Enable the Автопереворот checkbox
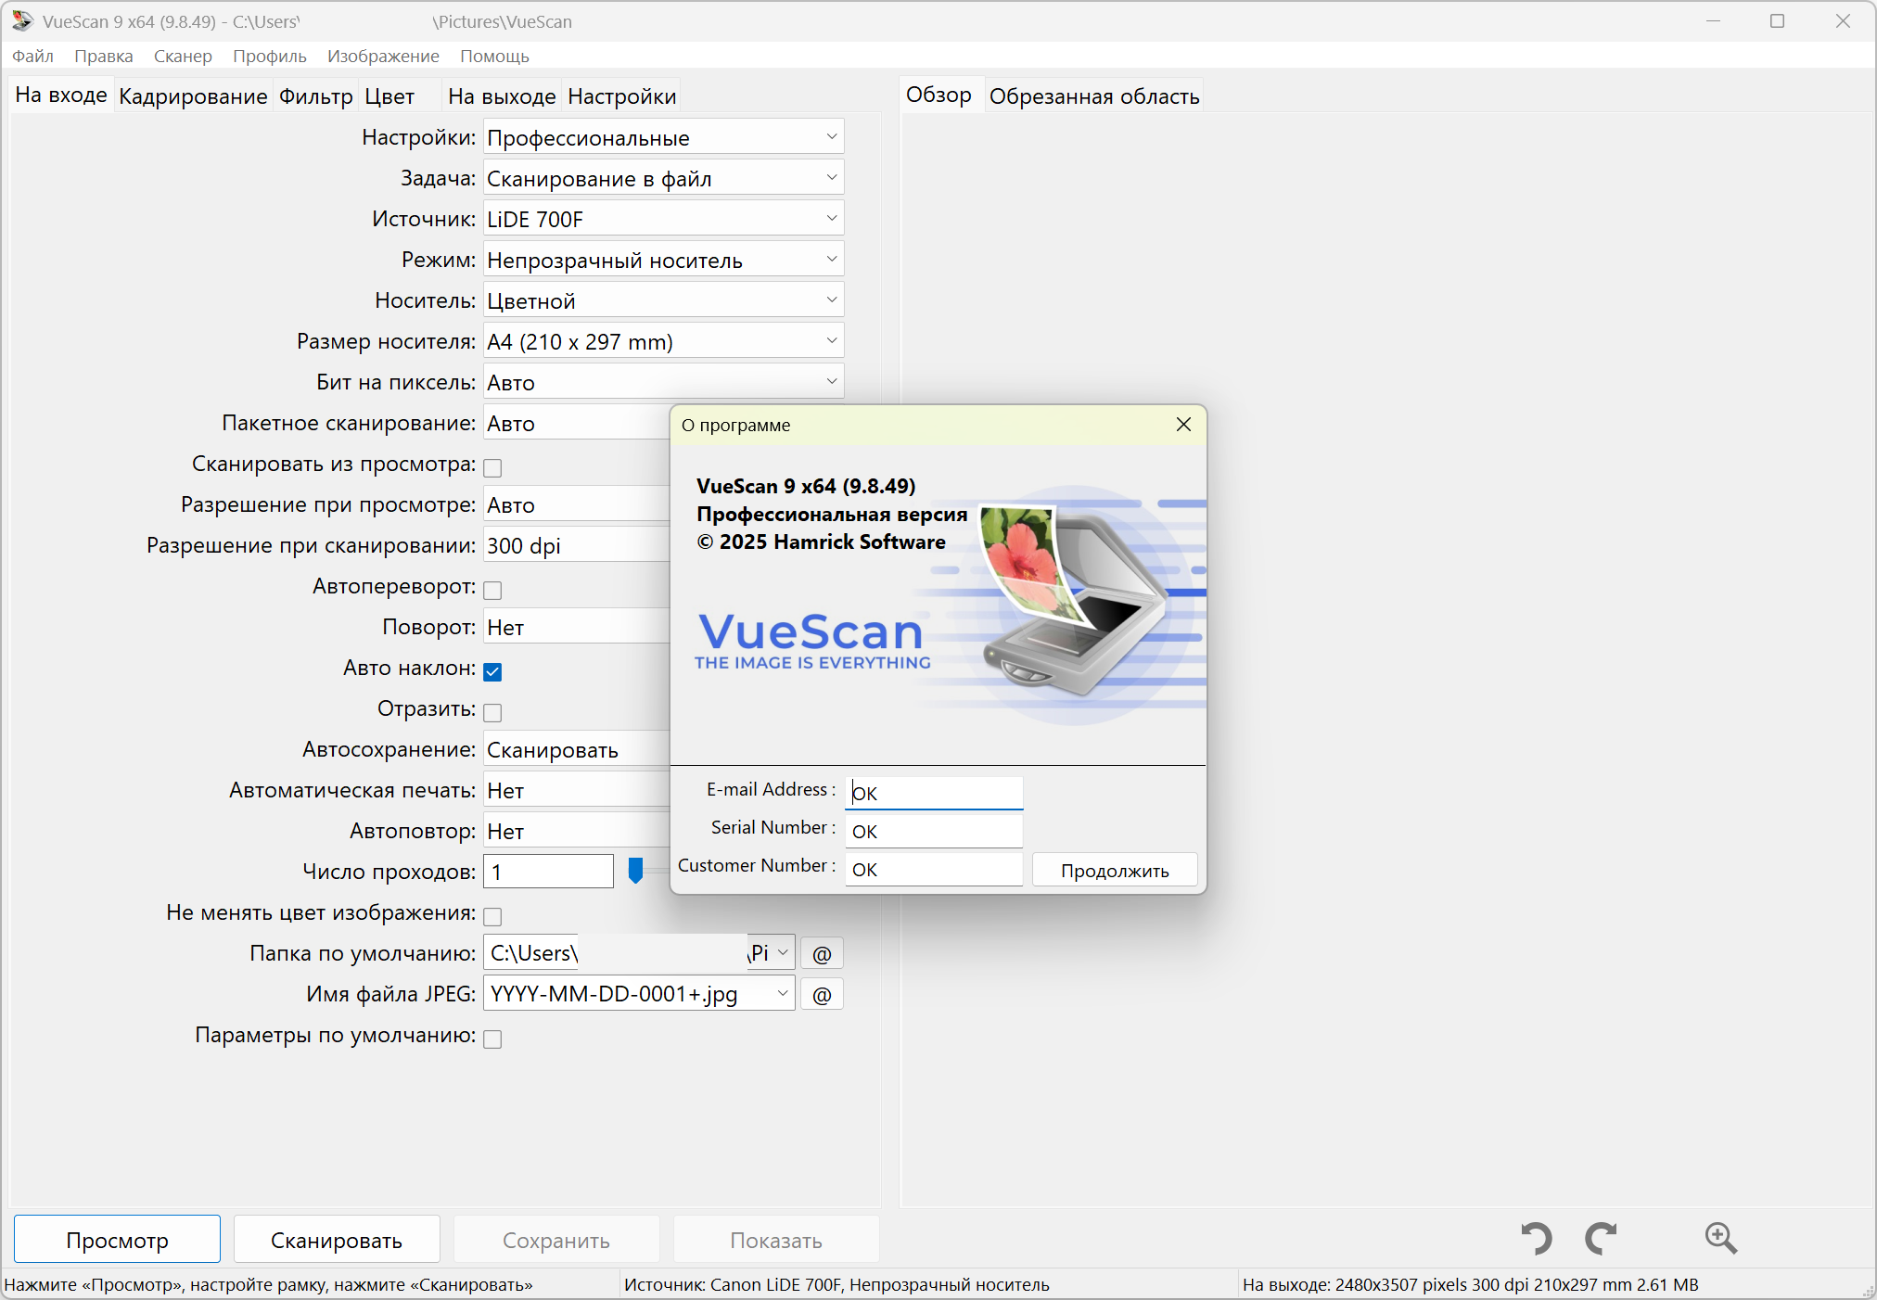Screen dimensions: 1877x1300 tap(493, 590)
